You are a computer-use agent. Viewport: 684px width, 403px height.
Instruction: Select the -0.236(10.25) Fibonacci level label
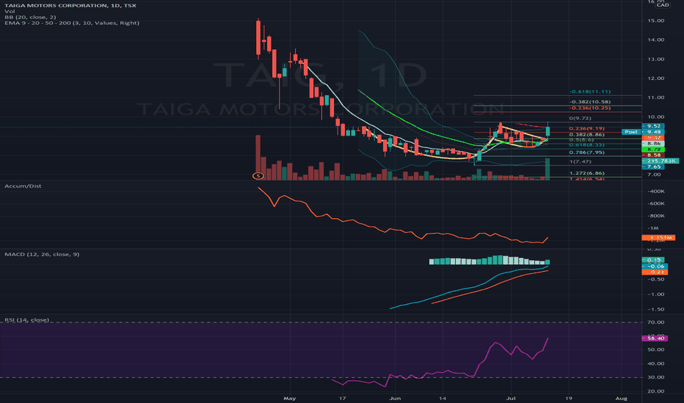pyautogui.click(x=590, y=108)
